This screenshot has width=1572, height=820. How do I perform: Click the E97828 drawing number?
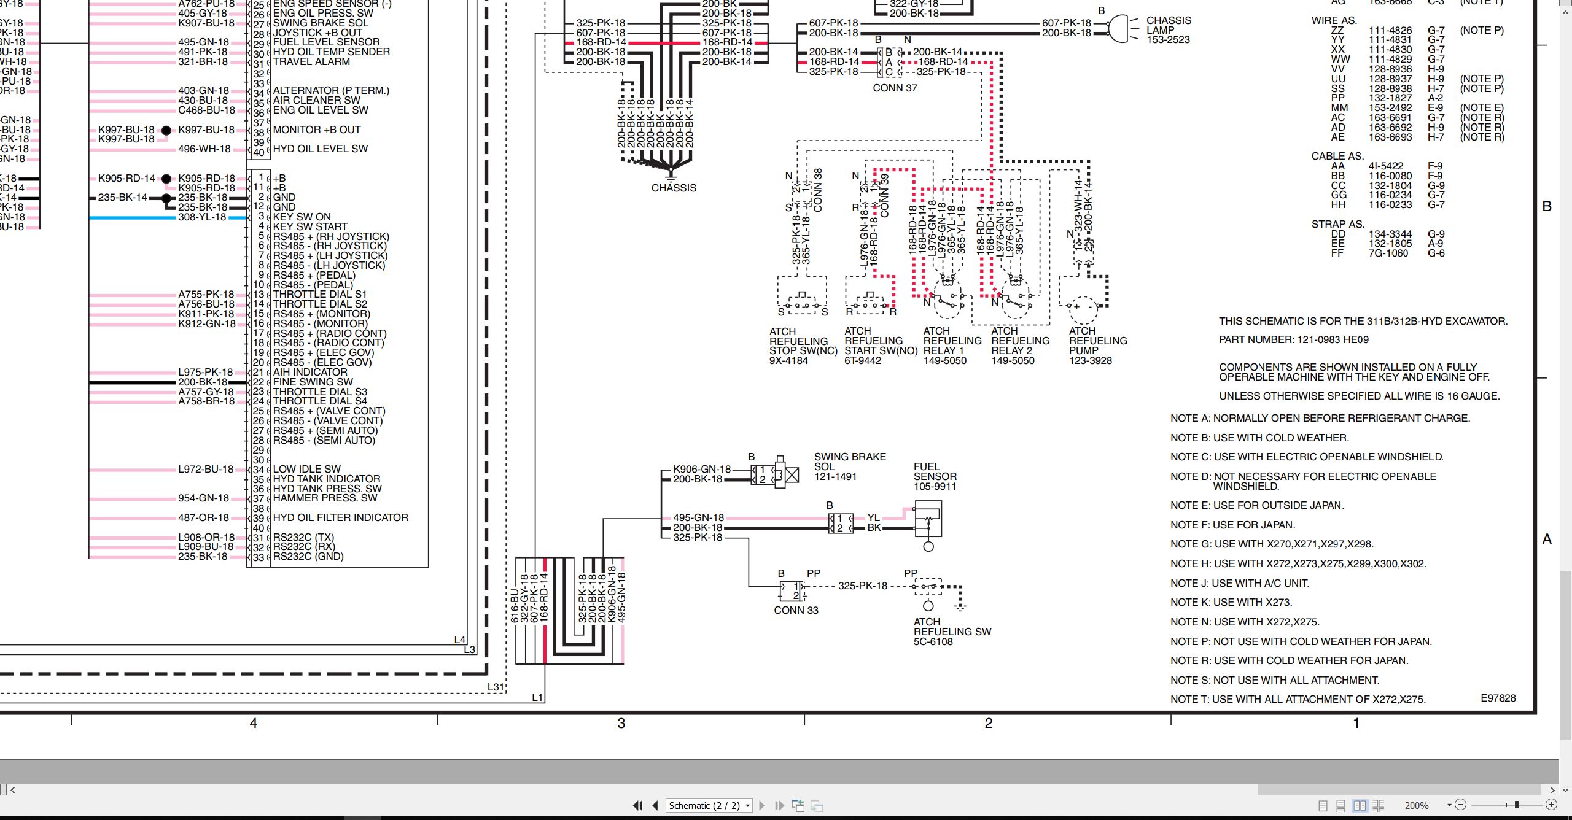1498,698
